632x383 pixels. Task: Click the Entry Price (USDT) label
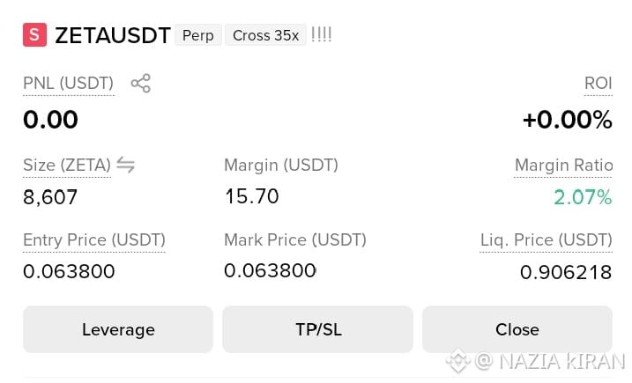tap(94, 240)
